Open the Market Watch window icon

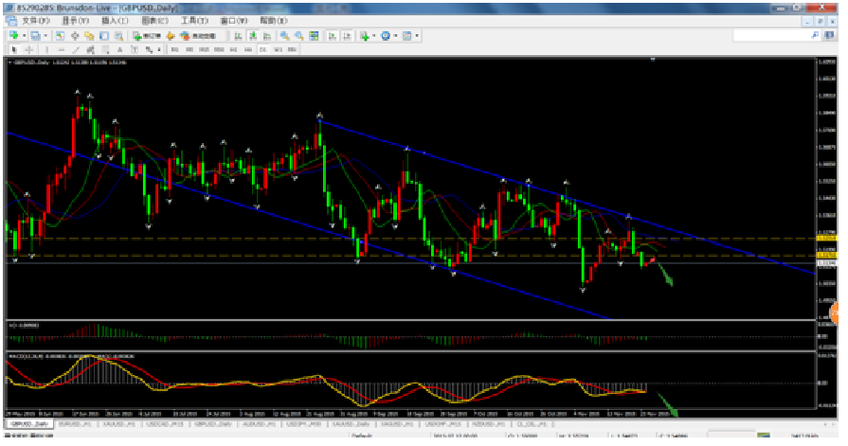60,36
